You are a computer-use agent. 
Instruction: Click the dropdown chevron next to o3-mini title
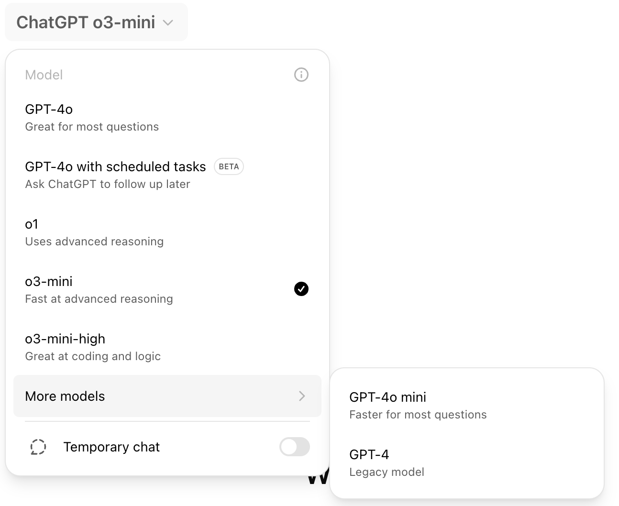click(x=168, y=22)
